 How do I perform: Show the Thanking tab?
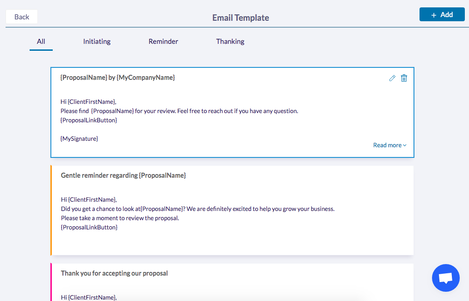[x=230, y=42]
